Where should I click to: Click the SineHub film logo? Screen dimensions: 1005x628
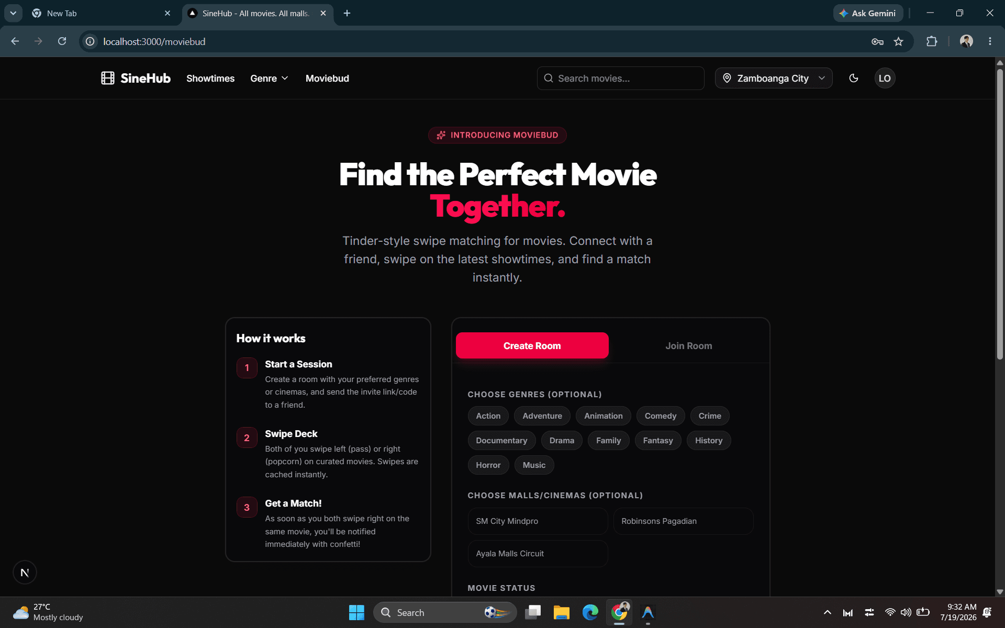coord(108,78)
